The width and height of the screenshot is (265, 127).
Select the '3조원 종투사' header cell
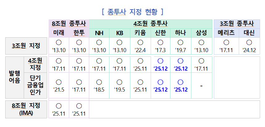[x=237, y=24]
